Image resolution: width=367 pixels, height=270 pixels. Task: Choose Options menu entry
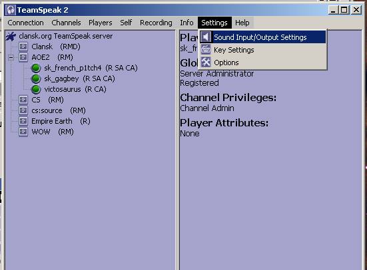pyautogui.click(x=262, y=63)
